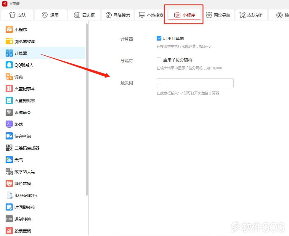Screen dimensions: 289x236
Task: Click the 启用千位分隔符 label text
Action: tap(178, 60)
